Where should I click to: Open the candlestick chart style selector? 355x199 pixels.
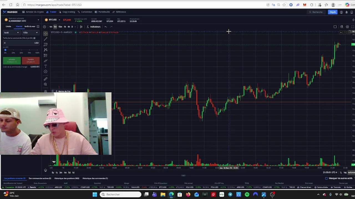point(81,27)
